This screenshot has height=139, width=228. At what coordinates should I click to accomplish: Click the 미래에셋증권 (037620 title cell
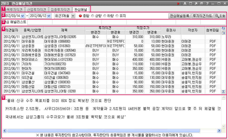tap(64, 55)
